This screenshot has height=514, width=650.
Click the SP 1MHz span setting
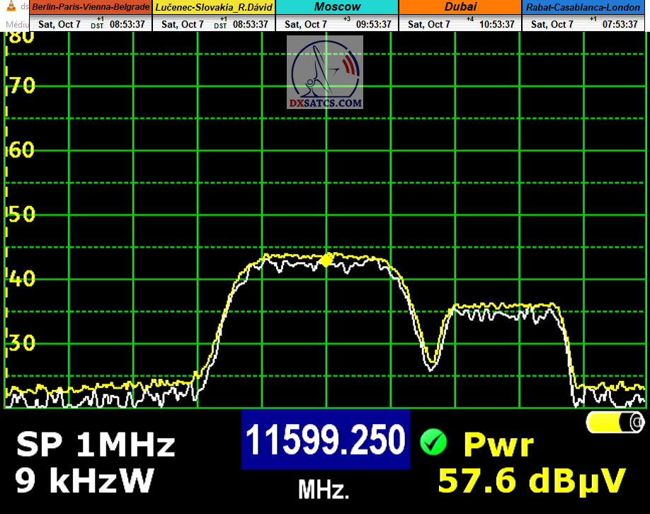(x=95, y=445)
